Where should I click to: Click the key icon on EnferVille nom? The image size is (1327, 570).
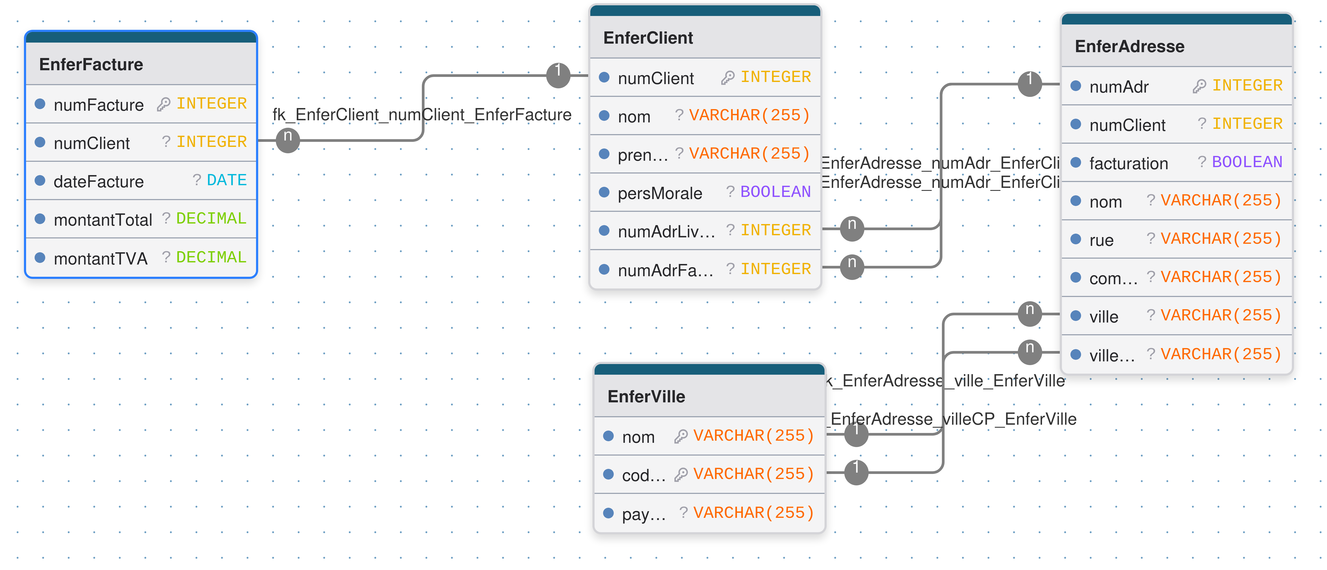click(x=681, y=436)
